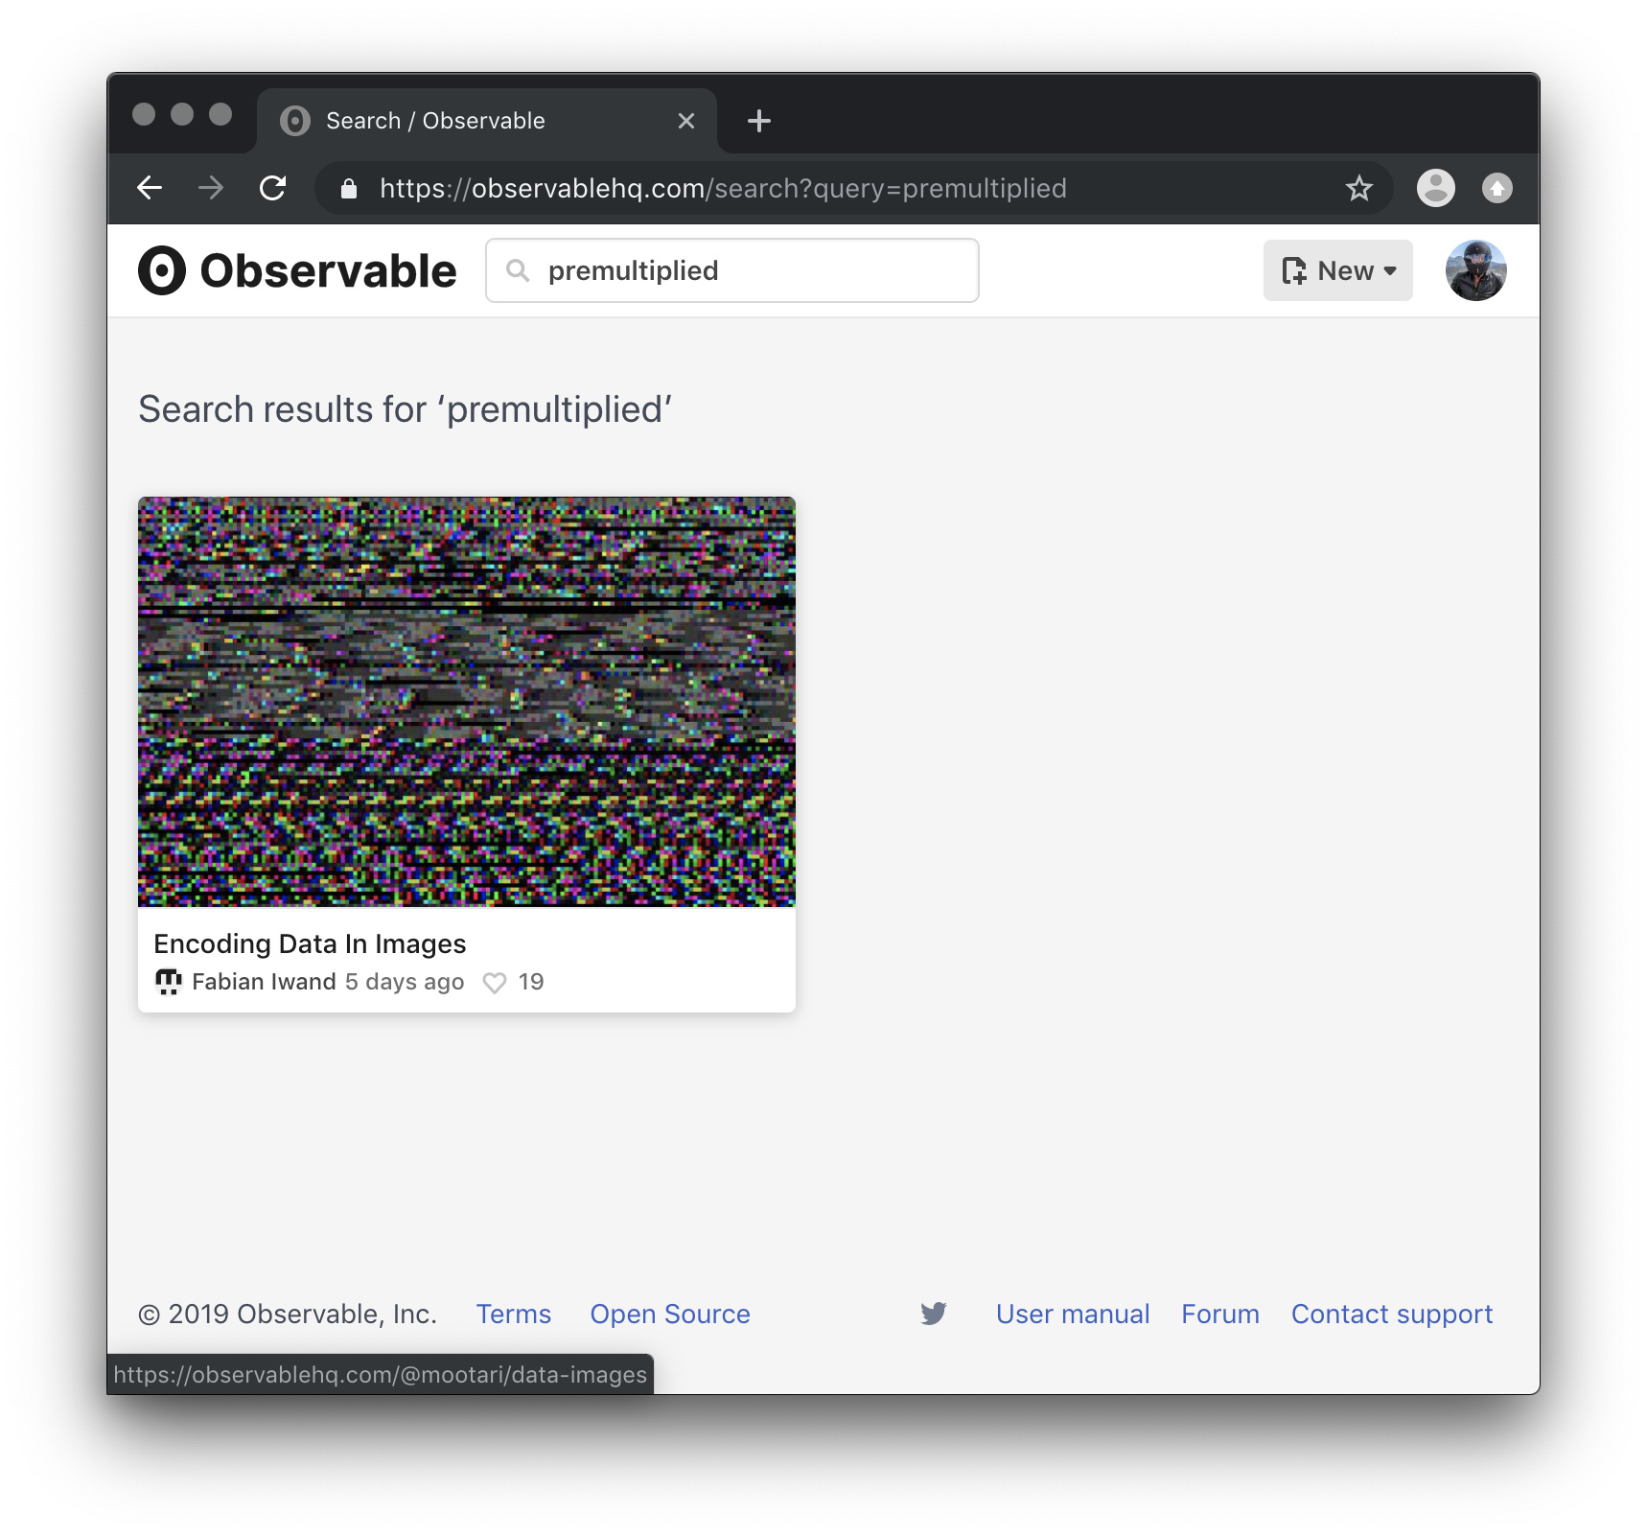Click the Observable logo

(x=297, y=270)
